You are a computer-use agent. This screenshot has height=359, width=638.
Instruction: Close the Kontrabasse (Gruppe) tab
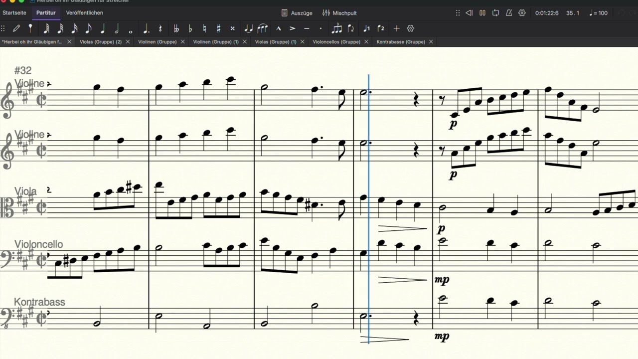click(x=431, y=42)
